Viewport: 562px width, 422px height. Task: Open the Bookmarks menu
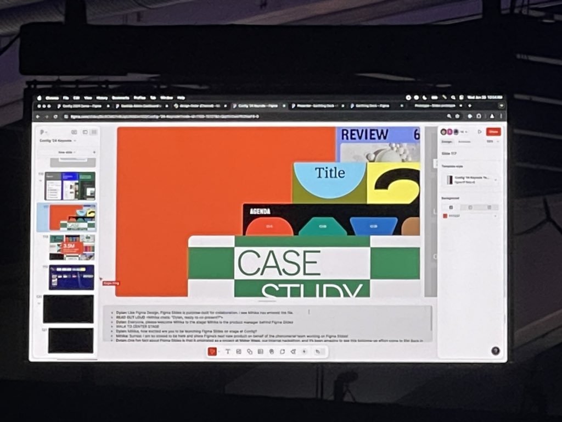point(120,98)
